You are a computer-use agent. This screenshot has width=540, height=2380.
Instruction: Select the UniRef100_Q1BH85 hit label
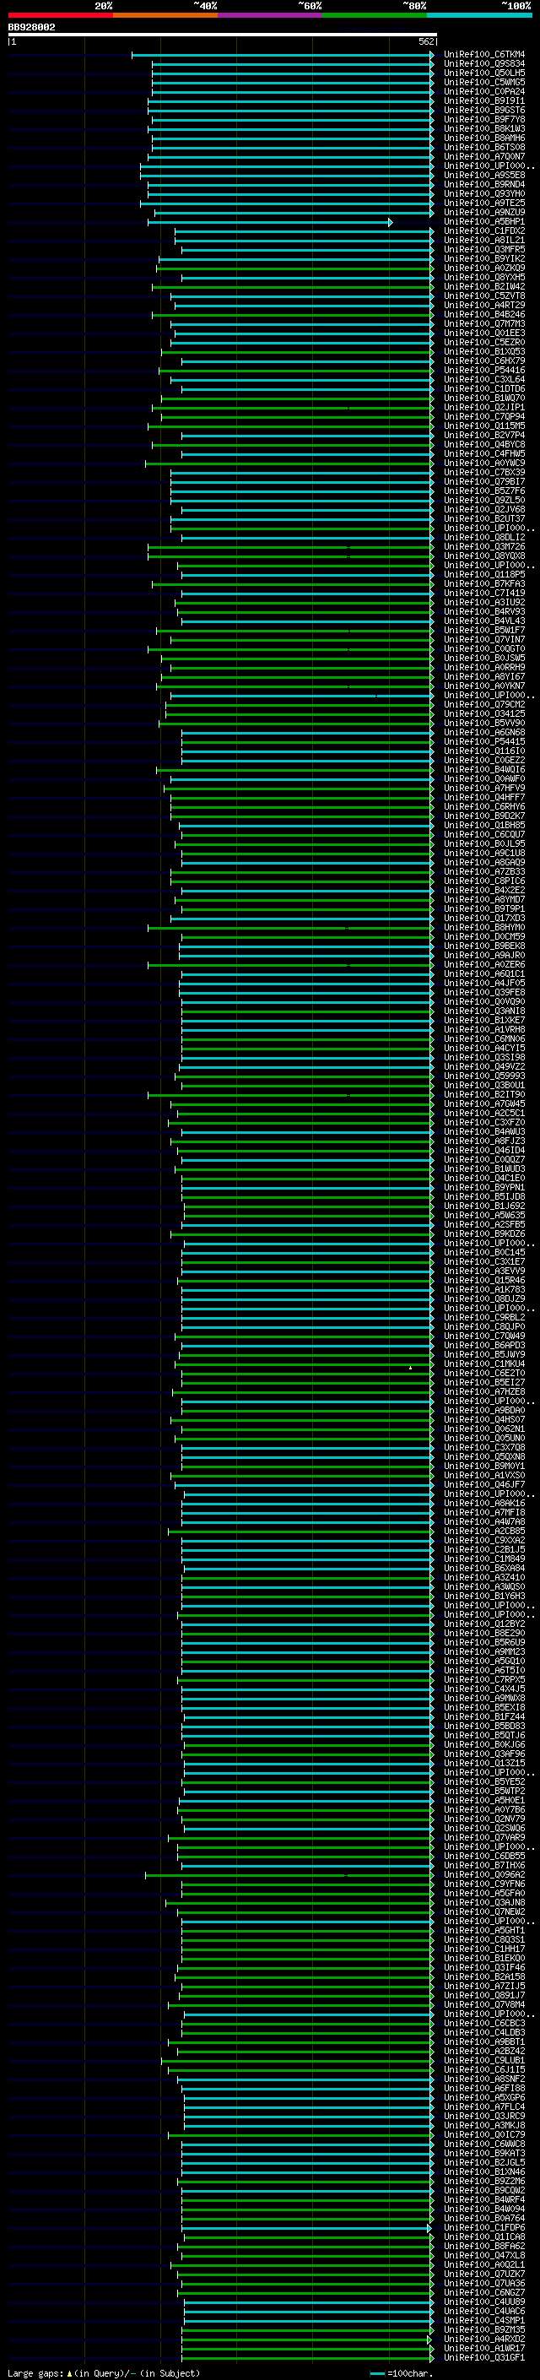coord(484,825)
